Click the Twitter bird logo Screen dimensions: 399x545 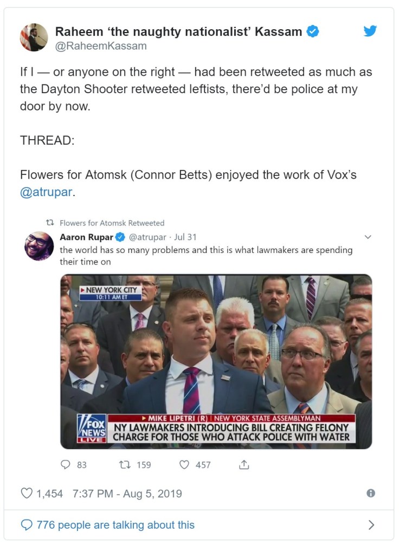tap(370, 31)
